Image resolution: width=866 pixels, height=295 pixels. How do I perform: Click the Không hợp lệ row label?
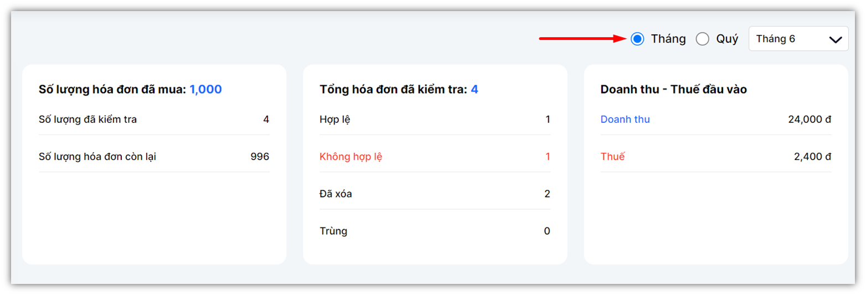(350, 157)
